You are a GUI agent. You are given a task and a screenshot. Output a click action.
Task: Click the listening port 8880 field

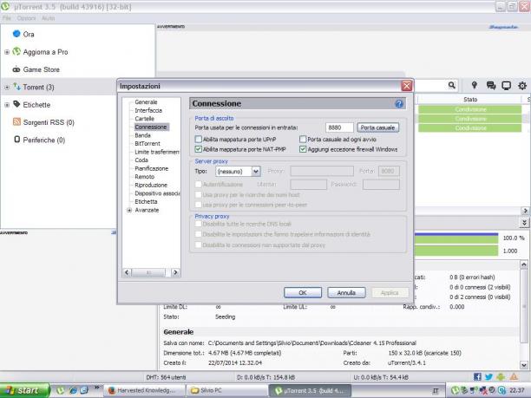[339, 127]
